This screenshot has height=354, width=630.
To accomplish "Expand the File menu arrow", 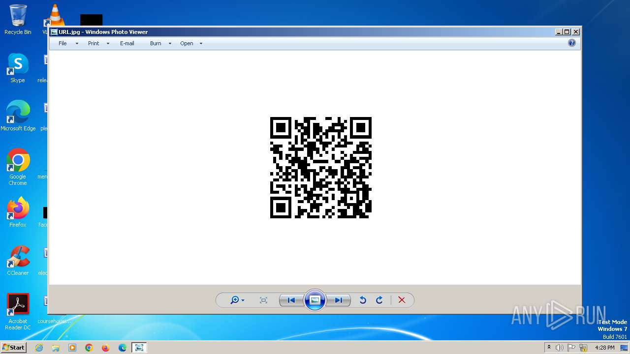I will point(77,43).
